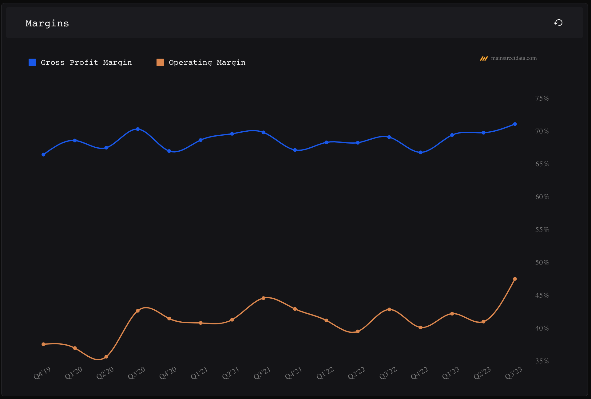Open the mainstreetdata.com watermark link
Viewport: 591px width, 399px height.
[x=514, y=58]
